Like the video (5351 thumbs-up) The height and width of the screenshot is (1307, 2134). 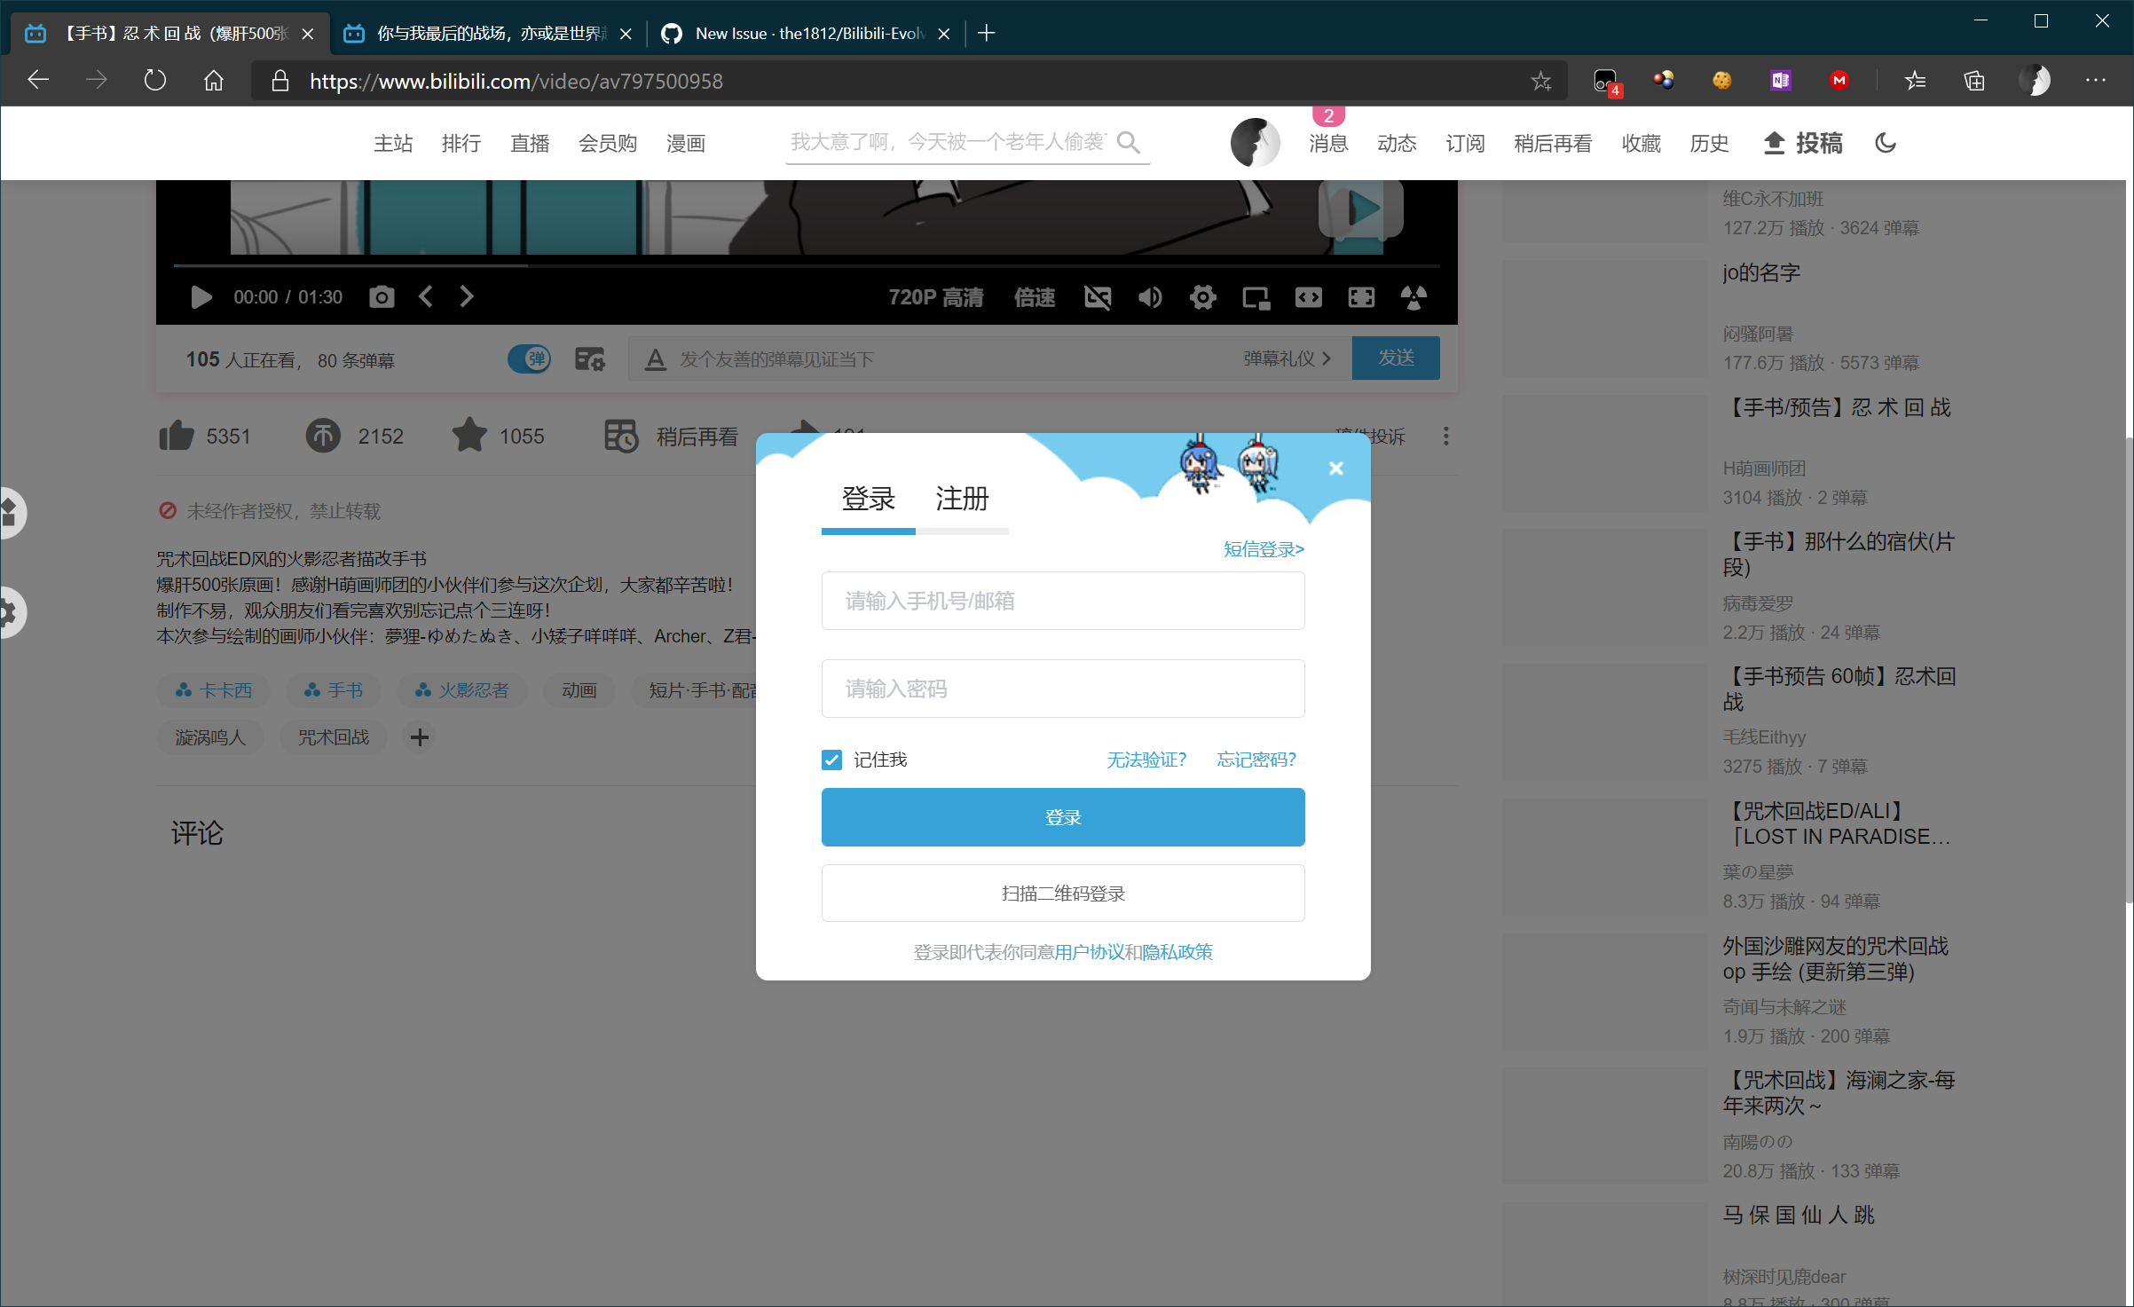coord(205,436)
